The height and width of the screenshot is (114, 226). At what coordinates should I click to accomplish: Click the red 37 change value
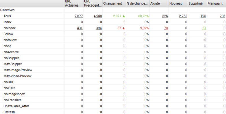pos(119,28)
